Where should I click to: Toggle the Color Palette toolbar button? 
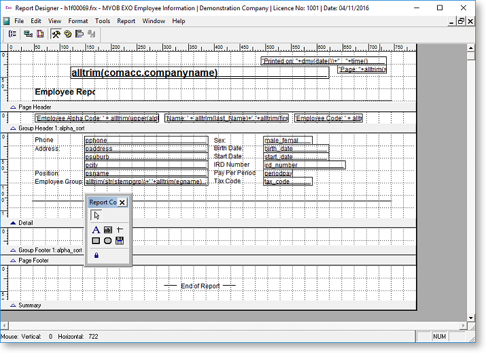click(68, 33)
